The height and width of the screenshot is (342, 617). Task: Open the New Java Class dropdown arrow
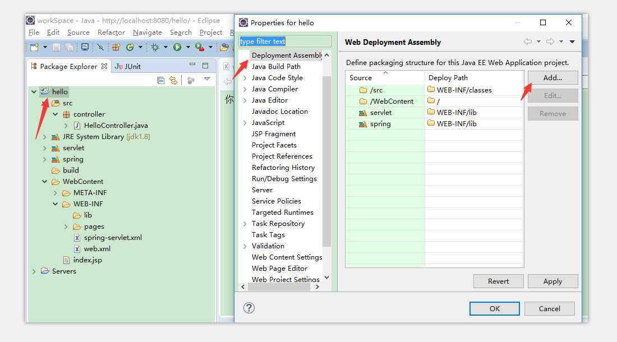pos(140,47)
